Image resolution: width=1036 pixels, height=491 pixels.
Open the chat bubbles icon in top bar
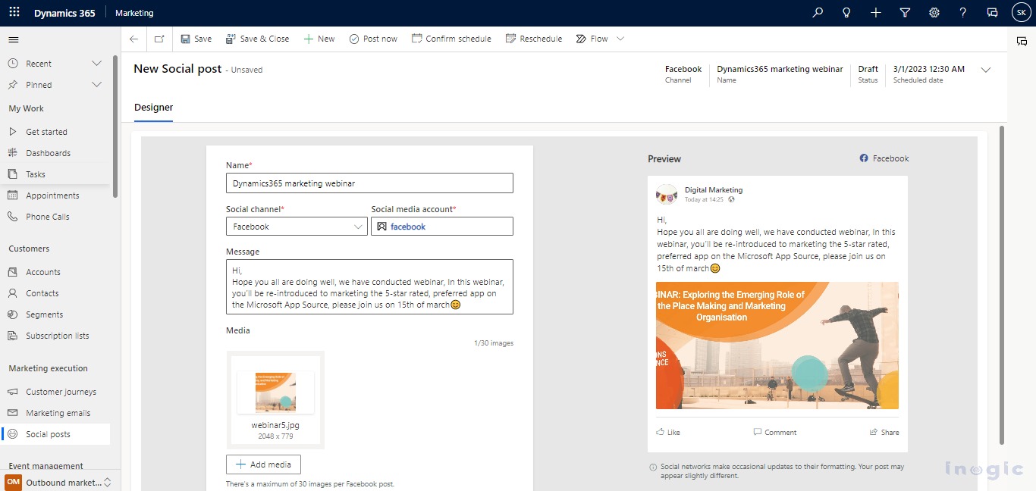(x=992, y=13)
